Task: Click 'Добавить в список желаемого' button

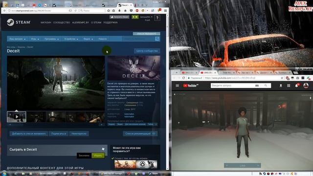Action: (x=29, y=133)
